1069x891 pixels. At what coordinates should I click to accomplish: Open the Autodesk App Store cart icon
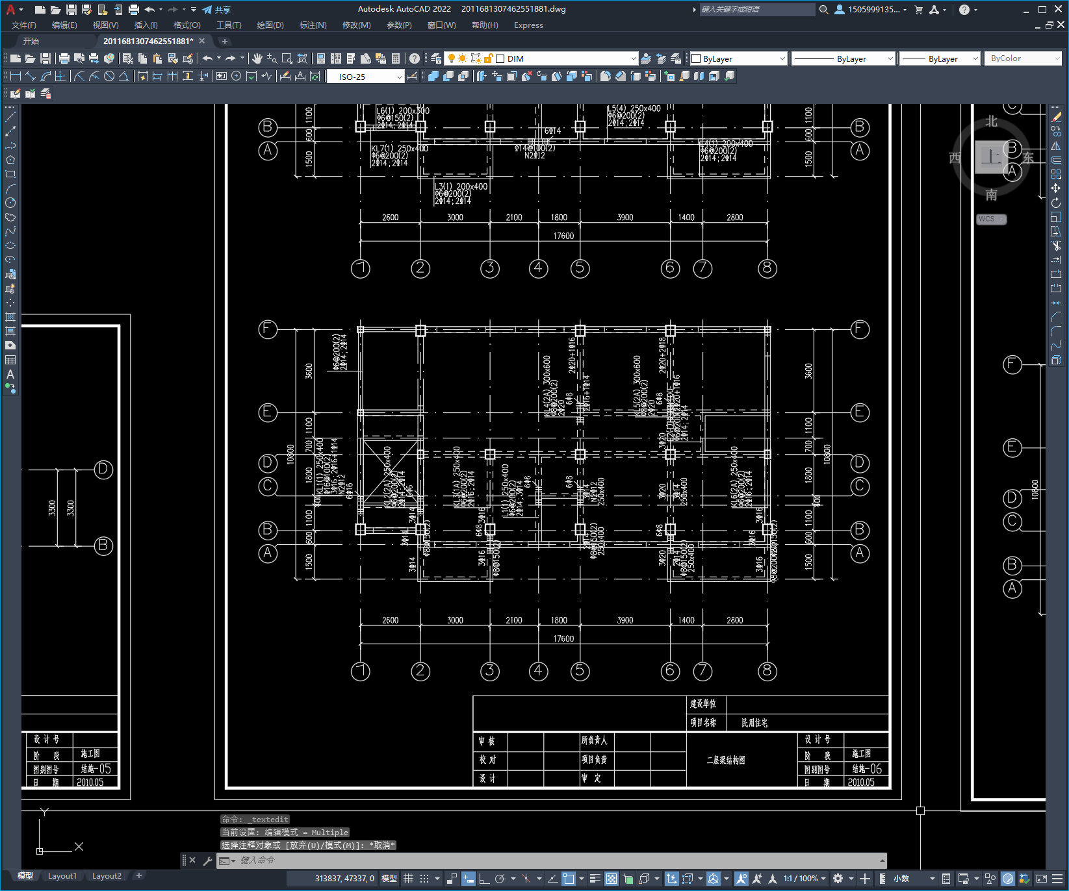[x=919, y=9]
